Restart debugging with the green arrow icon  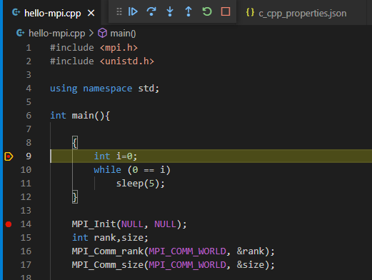207,11
